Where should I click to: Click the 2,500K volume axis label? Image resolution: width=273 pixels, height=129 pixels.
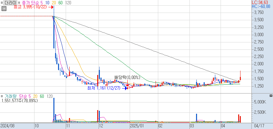click(x=260, y=112)
